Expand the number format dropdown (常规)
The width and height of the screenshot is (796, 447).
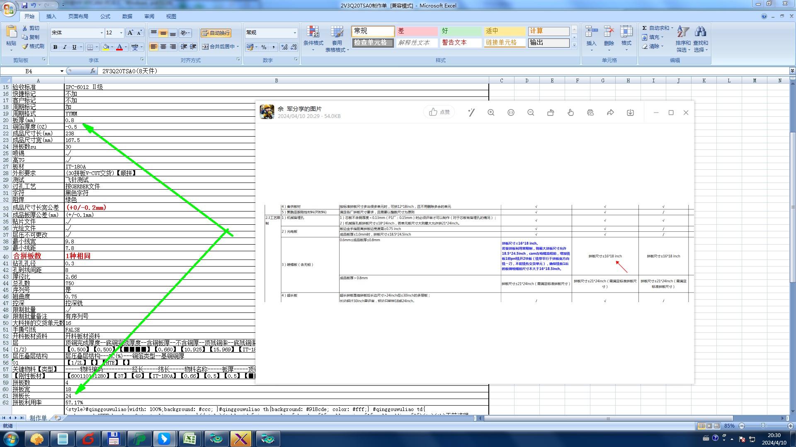click(295, 33)
